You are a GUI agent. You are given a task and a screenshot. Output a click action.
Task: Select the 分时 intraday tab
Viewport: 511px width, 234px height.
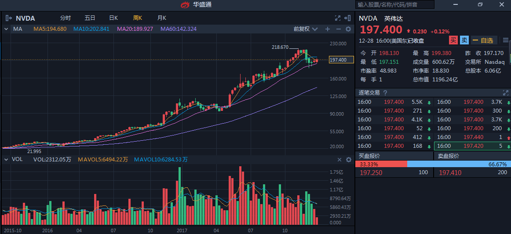click(65, 18)
